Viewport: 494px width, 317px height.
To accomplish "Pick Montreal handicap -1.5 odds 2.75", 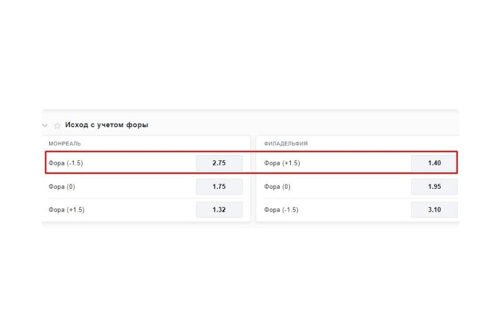I will [x=219, y=163].
